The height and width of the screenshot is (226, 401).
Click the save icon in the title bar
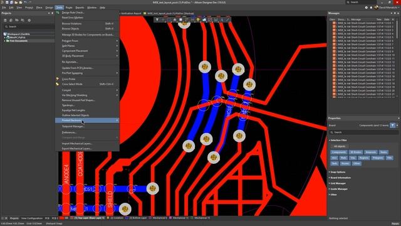tap(7, 3)
